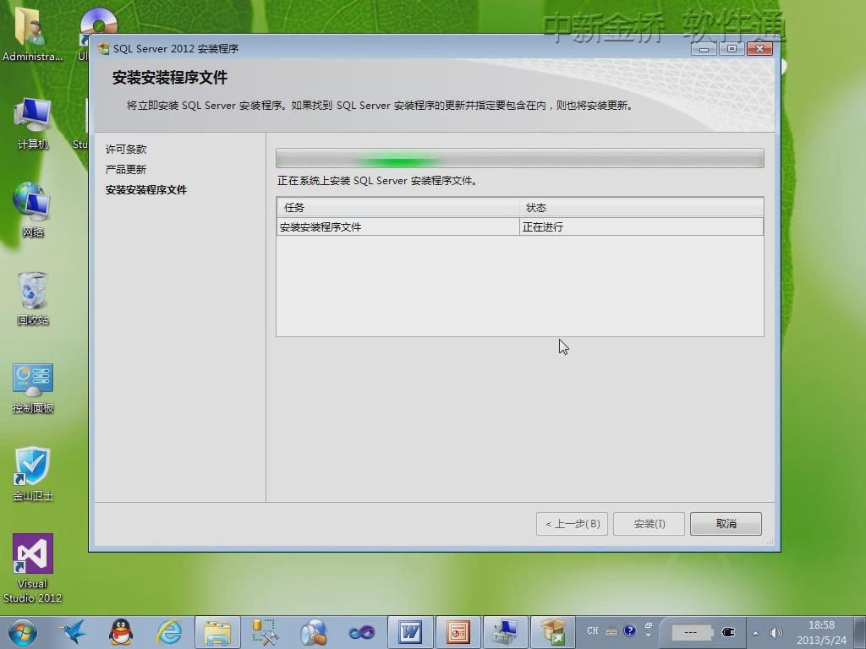Select 产品更新 step in sidebar
Image resolution: width=866 pixels, height=649 pixels.
126,169
